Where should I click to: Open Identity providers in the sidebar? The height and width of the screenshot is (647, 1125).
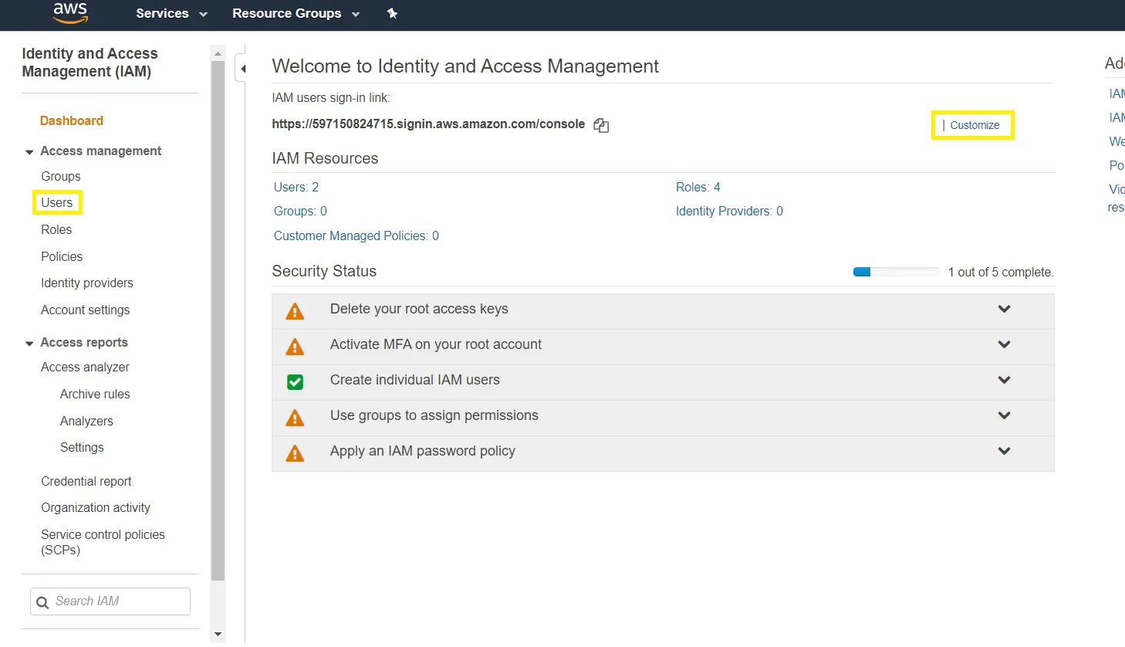coord(87,283)
